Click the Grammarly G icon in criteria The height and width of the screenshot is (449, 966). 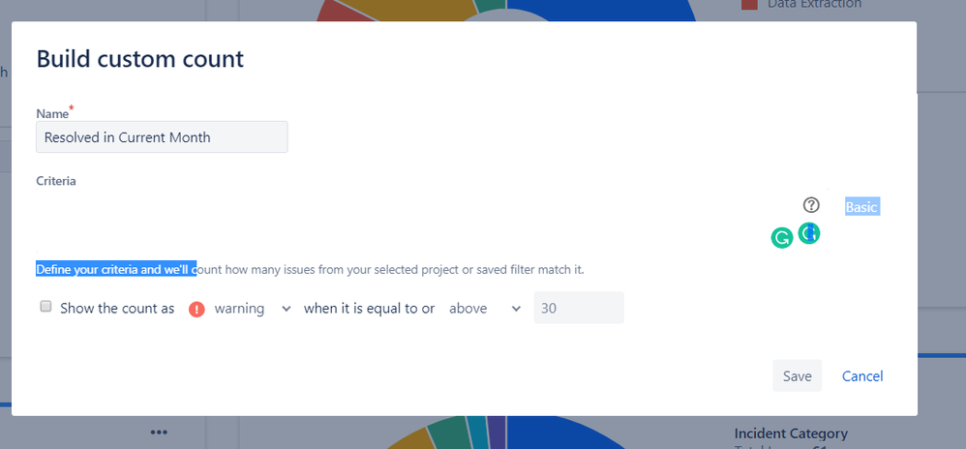[782, 238]
